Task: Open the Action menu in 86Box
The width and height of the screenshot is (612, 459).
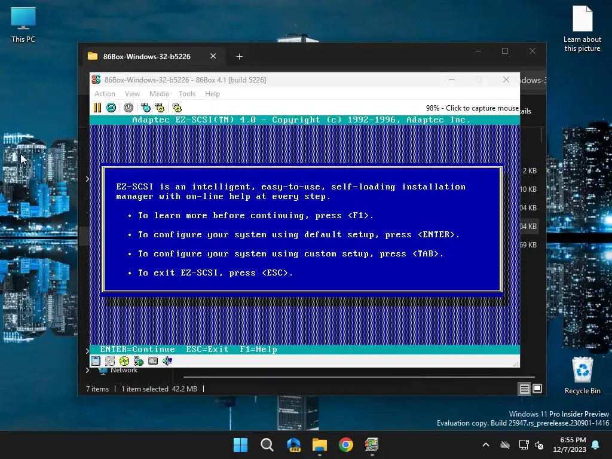Action: tap(105, 94)
